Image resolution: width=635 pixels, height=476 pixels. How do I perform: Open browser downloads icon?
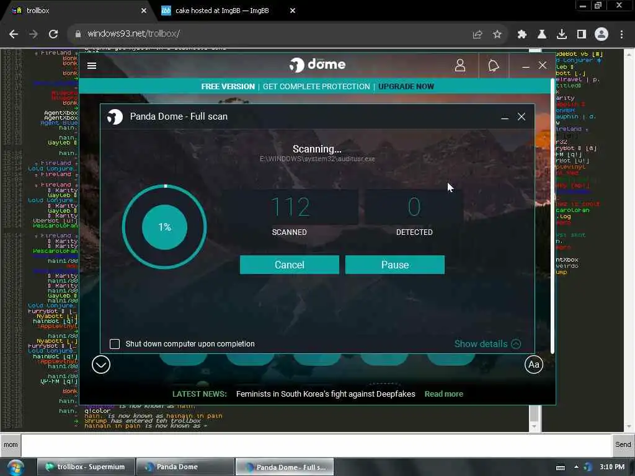click(562, 35)
